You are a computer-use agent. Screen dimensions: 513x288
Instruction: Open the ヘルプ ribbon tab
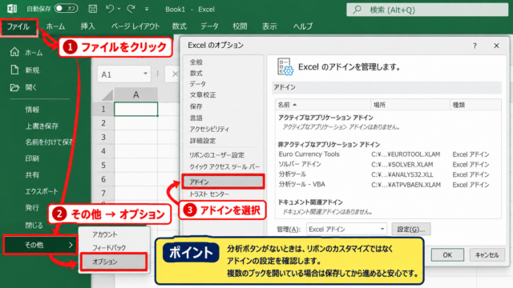click(x=303, y=26)
